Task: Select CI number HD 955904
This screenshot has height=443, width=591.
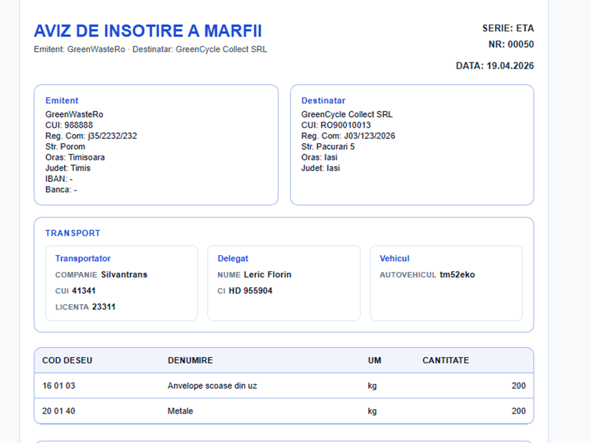Action: click(251, 291)
